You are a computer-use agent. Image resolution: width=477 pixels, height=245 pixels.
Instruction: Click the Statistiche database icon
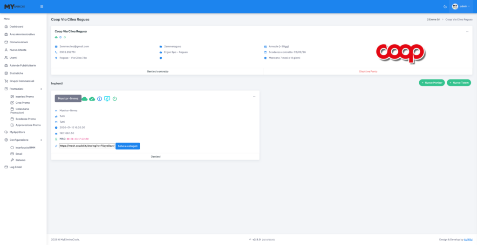6,73
